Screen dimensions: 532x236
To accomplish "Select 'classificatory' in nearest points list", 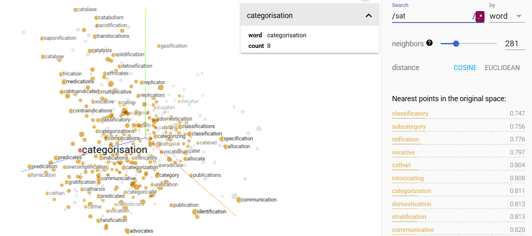I will [x=410, y=113].
